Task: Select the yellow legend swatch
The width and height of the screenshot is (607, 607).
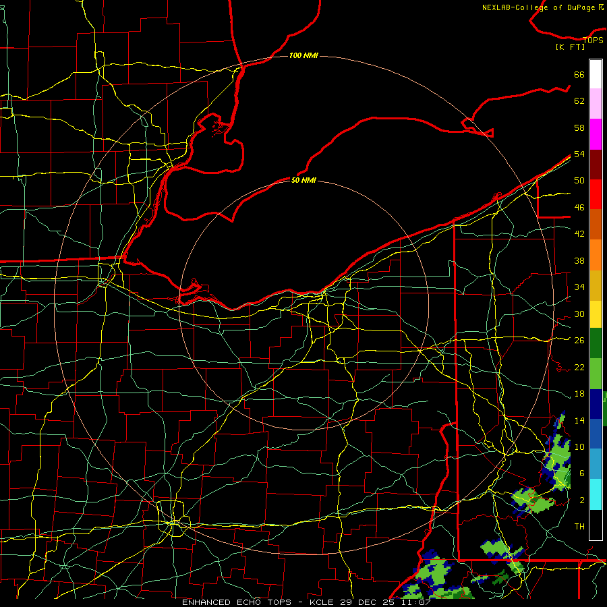Action: [x=596, y=314]
